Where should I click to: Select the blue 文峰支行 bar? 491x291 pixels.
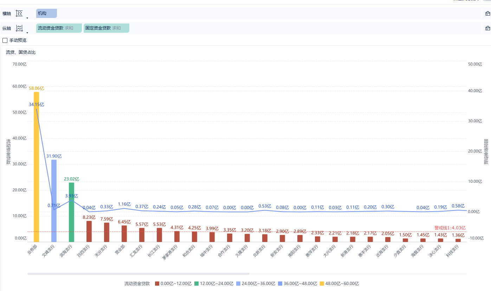click(54, 201)
